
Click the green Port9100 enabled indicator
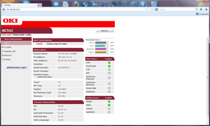point(109,66)
